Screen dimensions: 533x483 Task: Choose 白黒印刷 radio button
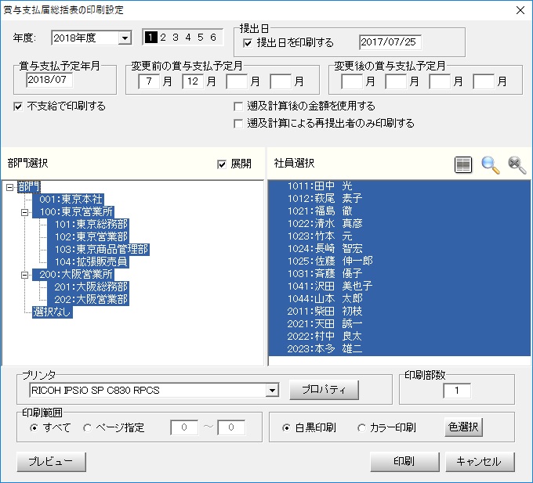(286, 428)
